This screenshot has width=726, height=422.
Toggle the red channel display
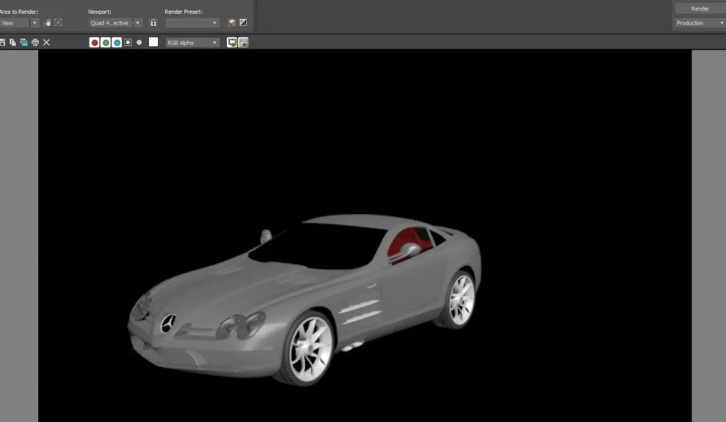pos(94,42)
